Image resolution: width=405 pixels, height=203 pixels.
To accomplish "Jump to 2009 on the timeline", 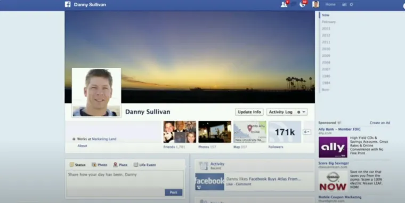I will tap(326, 55).
